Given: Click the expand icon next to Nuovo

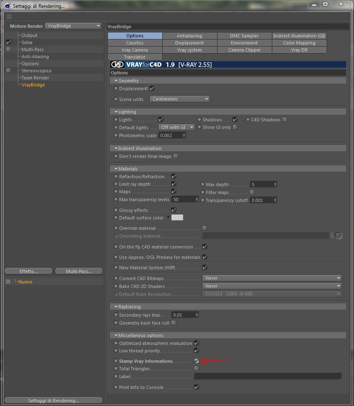Looking at the screenshot, I should pyautogui.click(x=8, y=281).
